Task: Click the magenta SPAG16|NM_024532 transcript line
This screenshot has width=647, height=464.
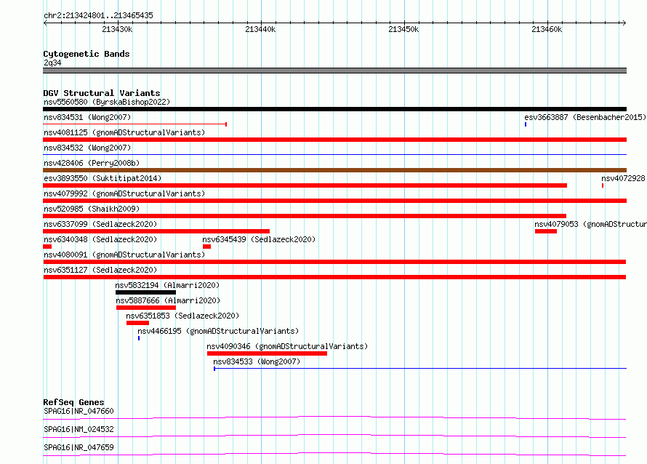Action: 334,436
